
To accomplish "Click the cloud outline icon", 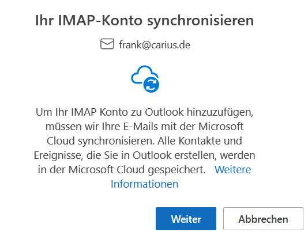I will click(144, 75).
